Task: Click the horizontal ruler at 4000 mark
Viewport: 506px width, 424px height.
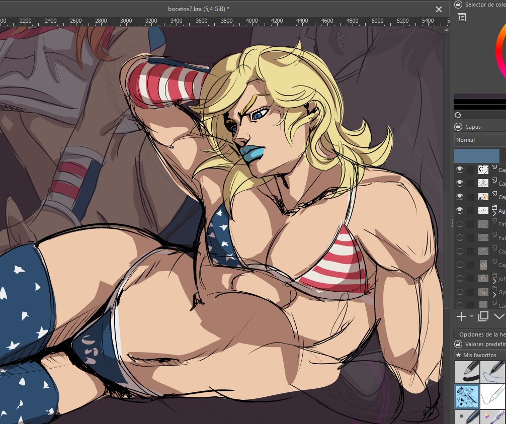Action: point(251,21)
